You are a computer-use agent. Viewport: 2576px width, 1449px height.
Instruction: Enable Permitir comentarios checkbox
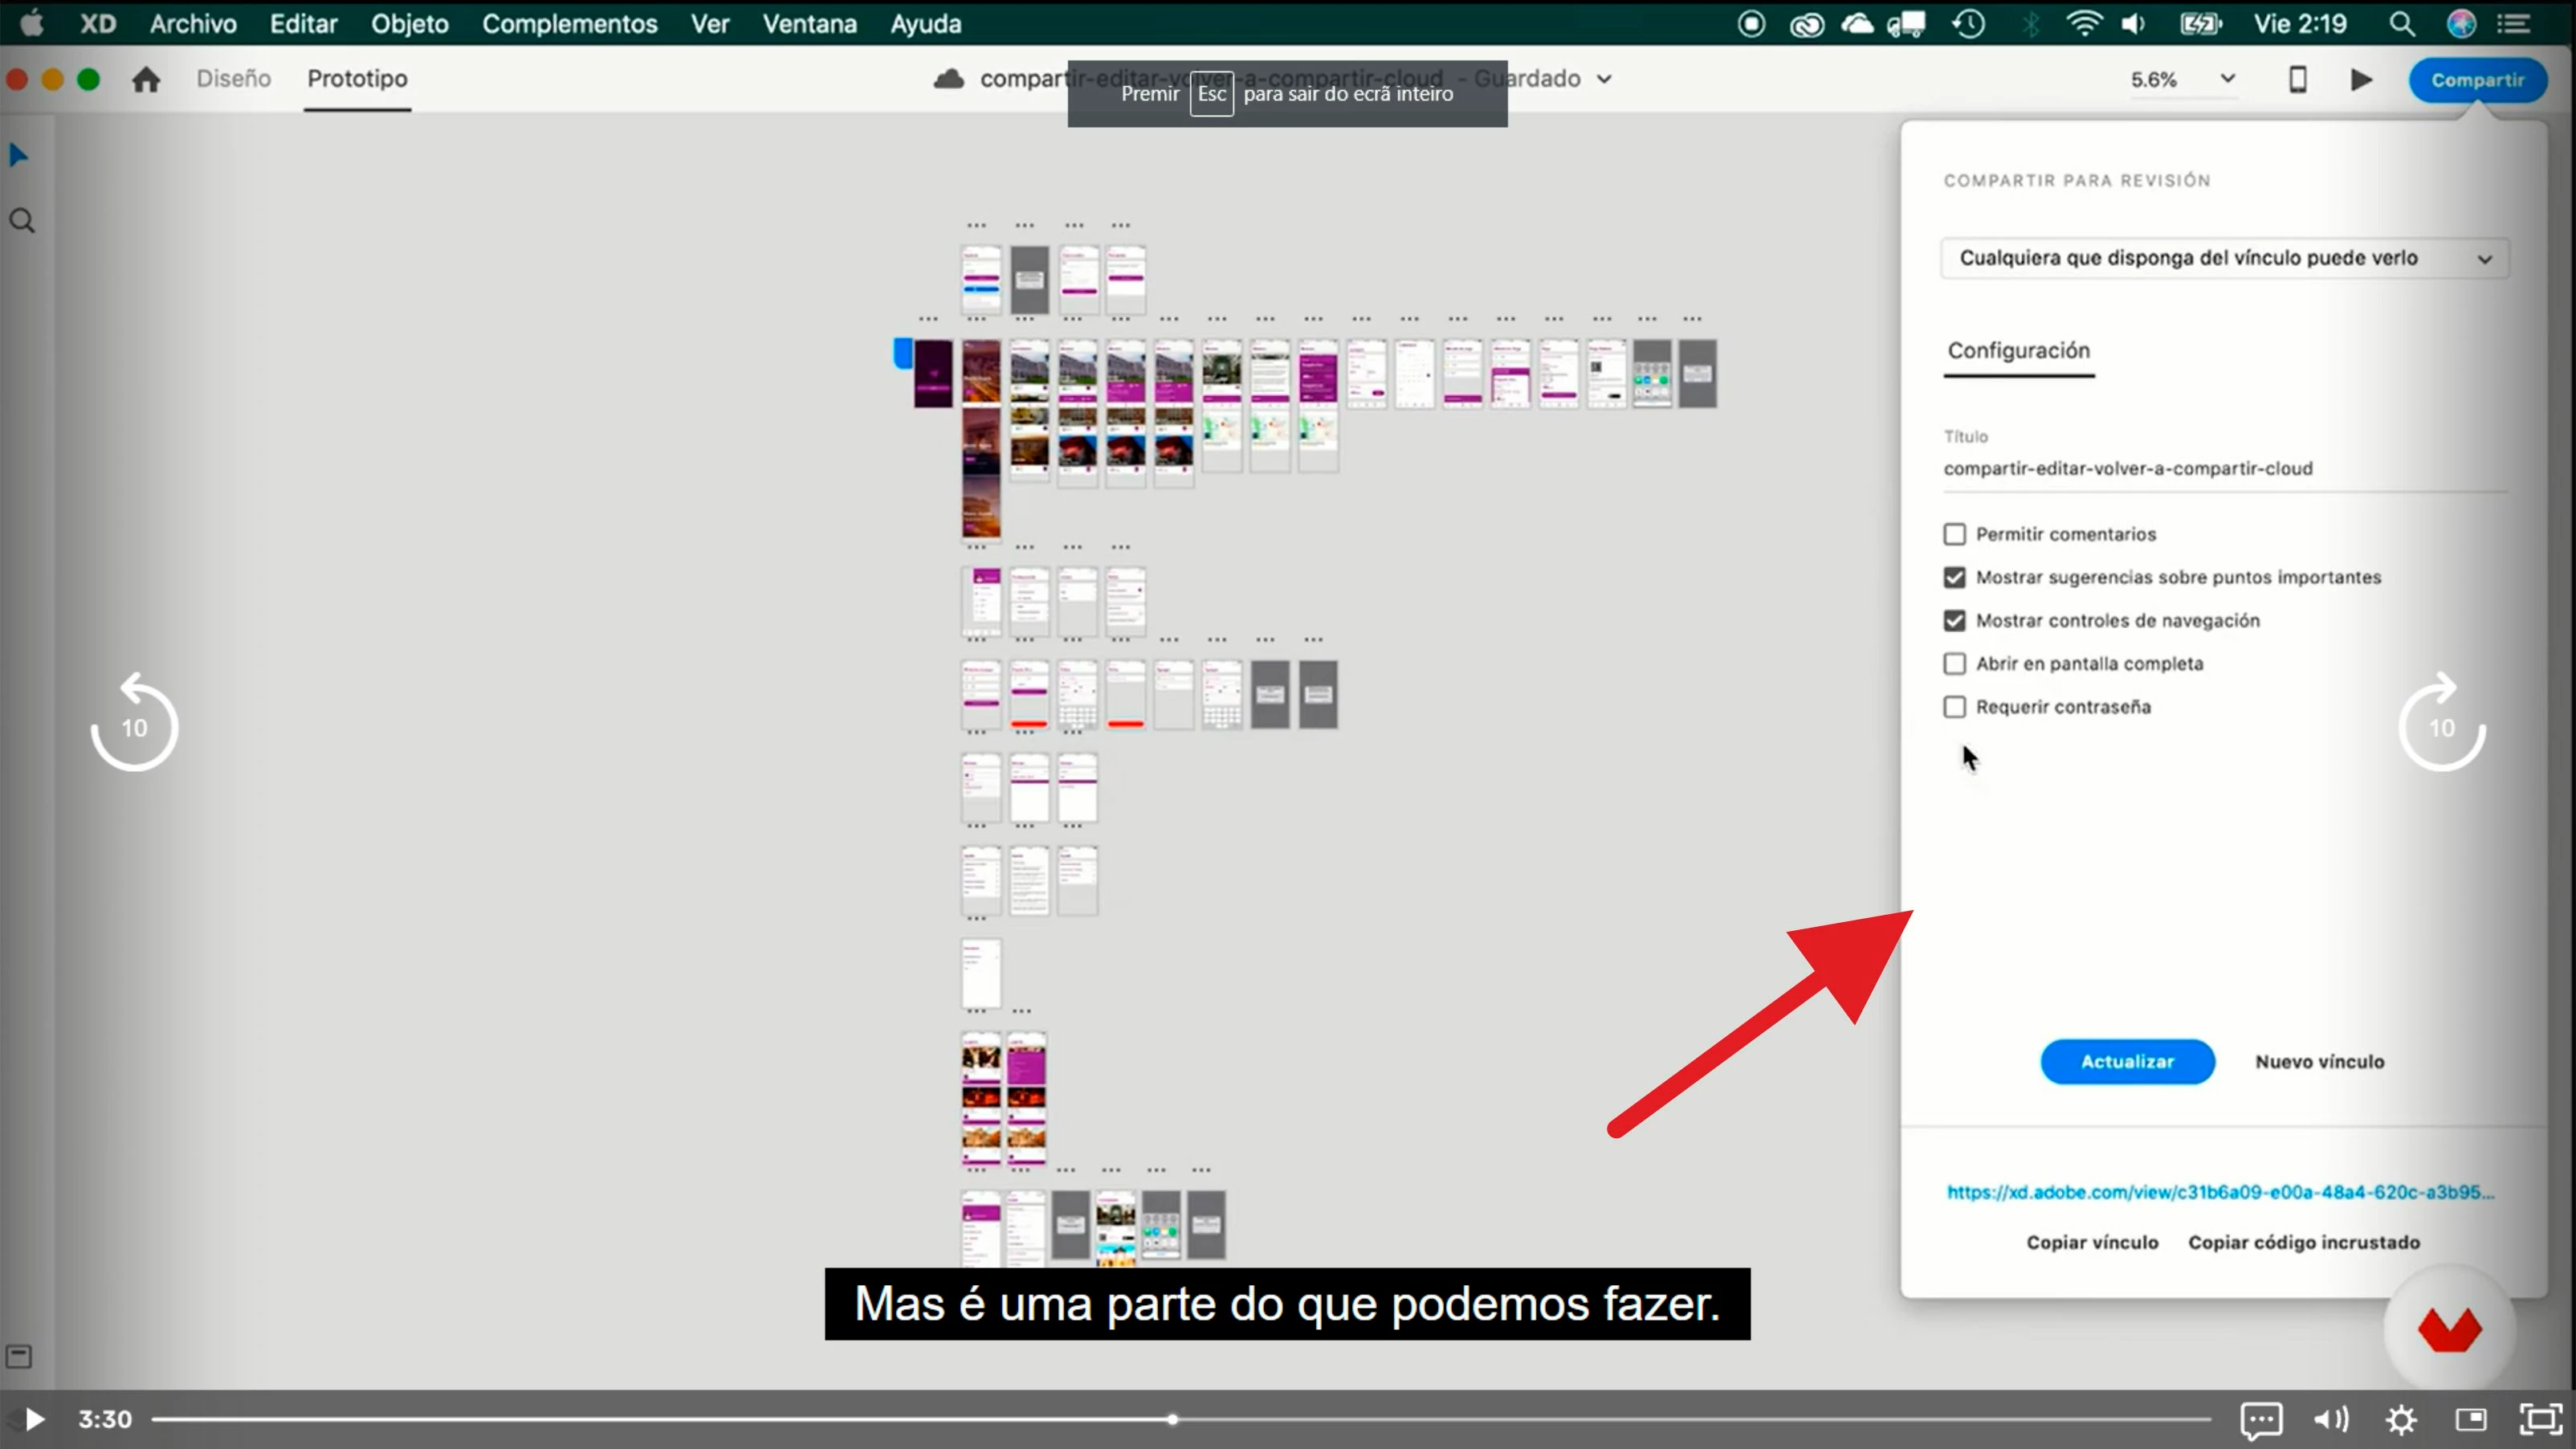tap(1954, 534)
